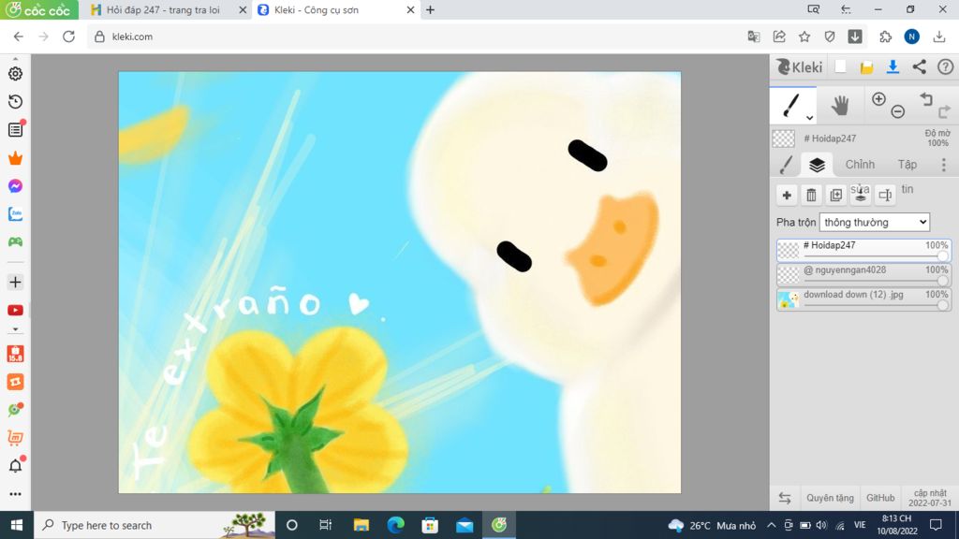This screenshot has height=539, width=959.
Task: Open Microsoft Edge from the taskbar
Action: (396, 525)
